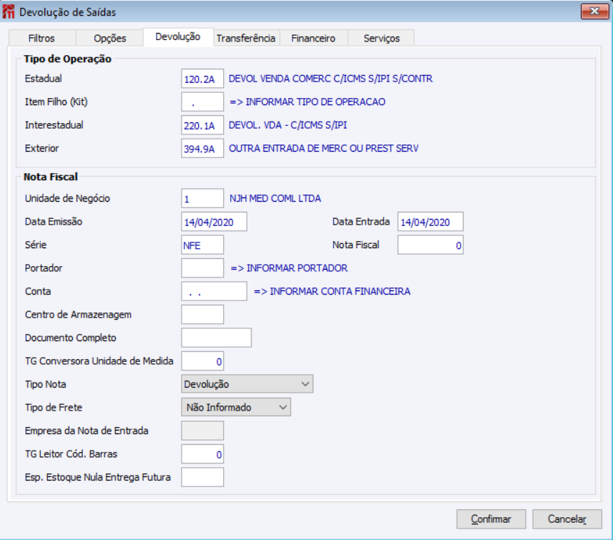Click text DEVOL VENDA COMERC C/ICMS S/IPI S/CONTR

pos(330,79)
